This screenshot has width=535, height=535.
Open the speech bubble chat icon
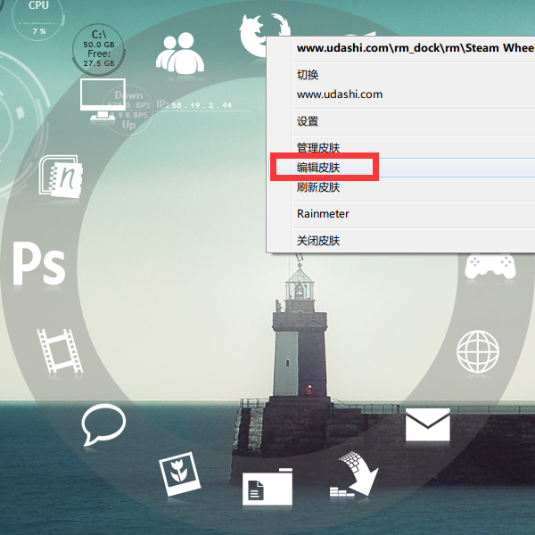103,424
